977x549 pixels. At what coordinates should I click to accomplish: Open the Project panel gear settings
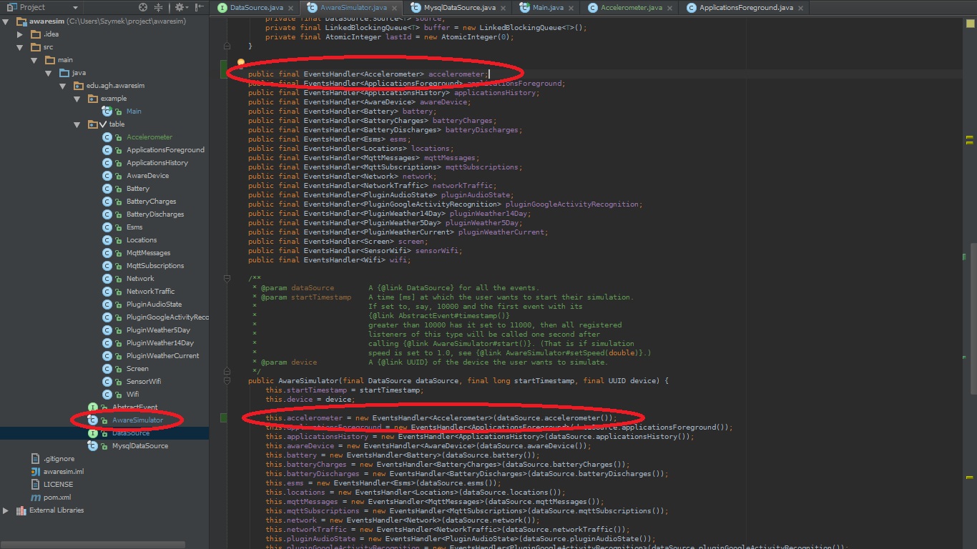tap(180, 7)
